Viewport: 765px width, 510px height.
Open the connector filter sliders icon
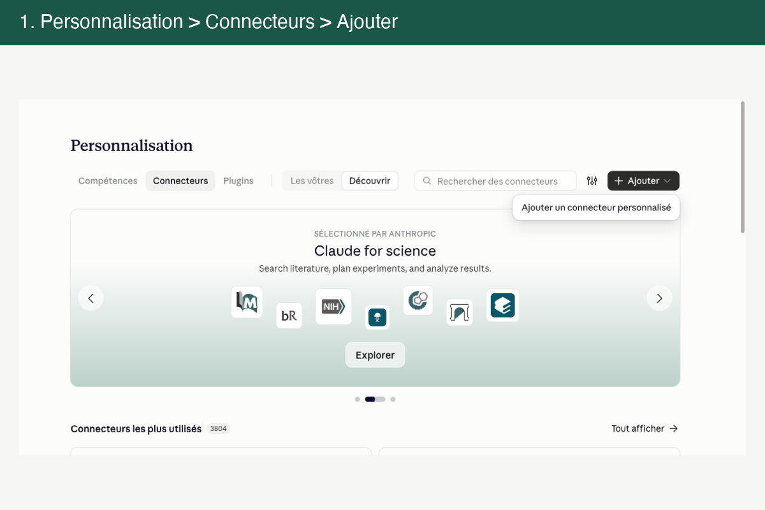click(592, 181)
